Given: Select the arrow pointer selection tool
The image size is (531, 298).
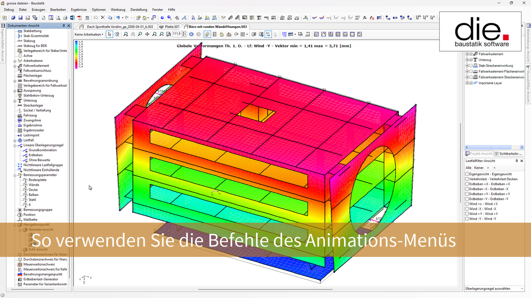Looking at the screenshot, I should point(109,34).
